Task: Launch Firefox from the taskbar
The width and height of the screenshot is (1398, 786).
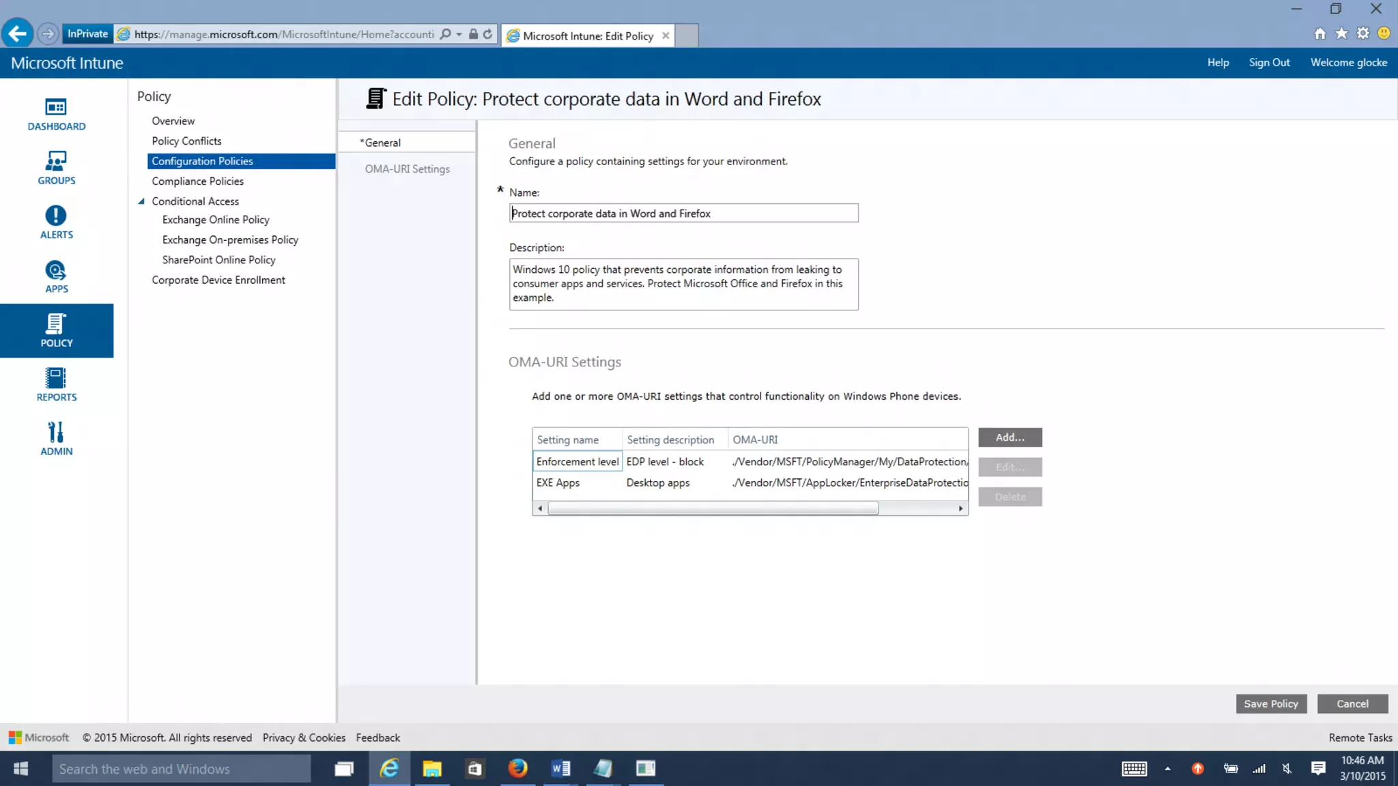Action: tap(517, 769)
